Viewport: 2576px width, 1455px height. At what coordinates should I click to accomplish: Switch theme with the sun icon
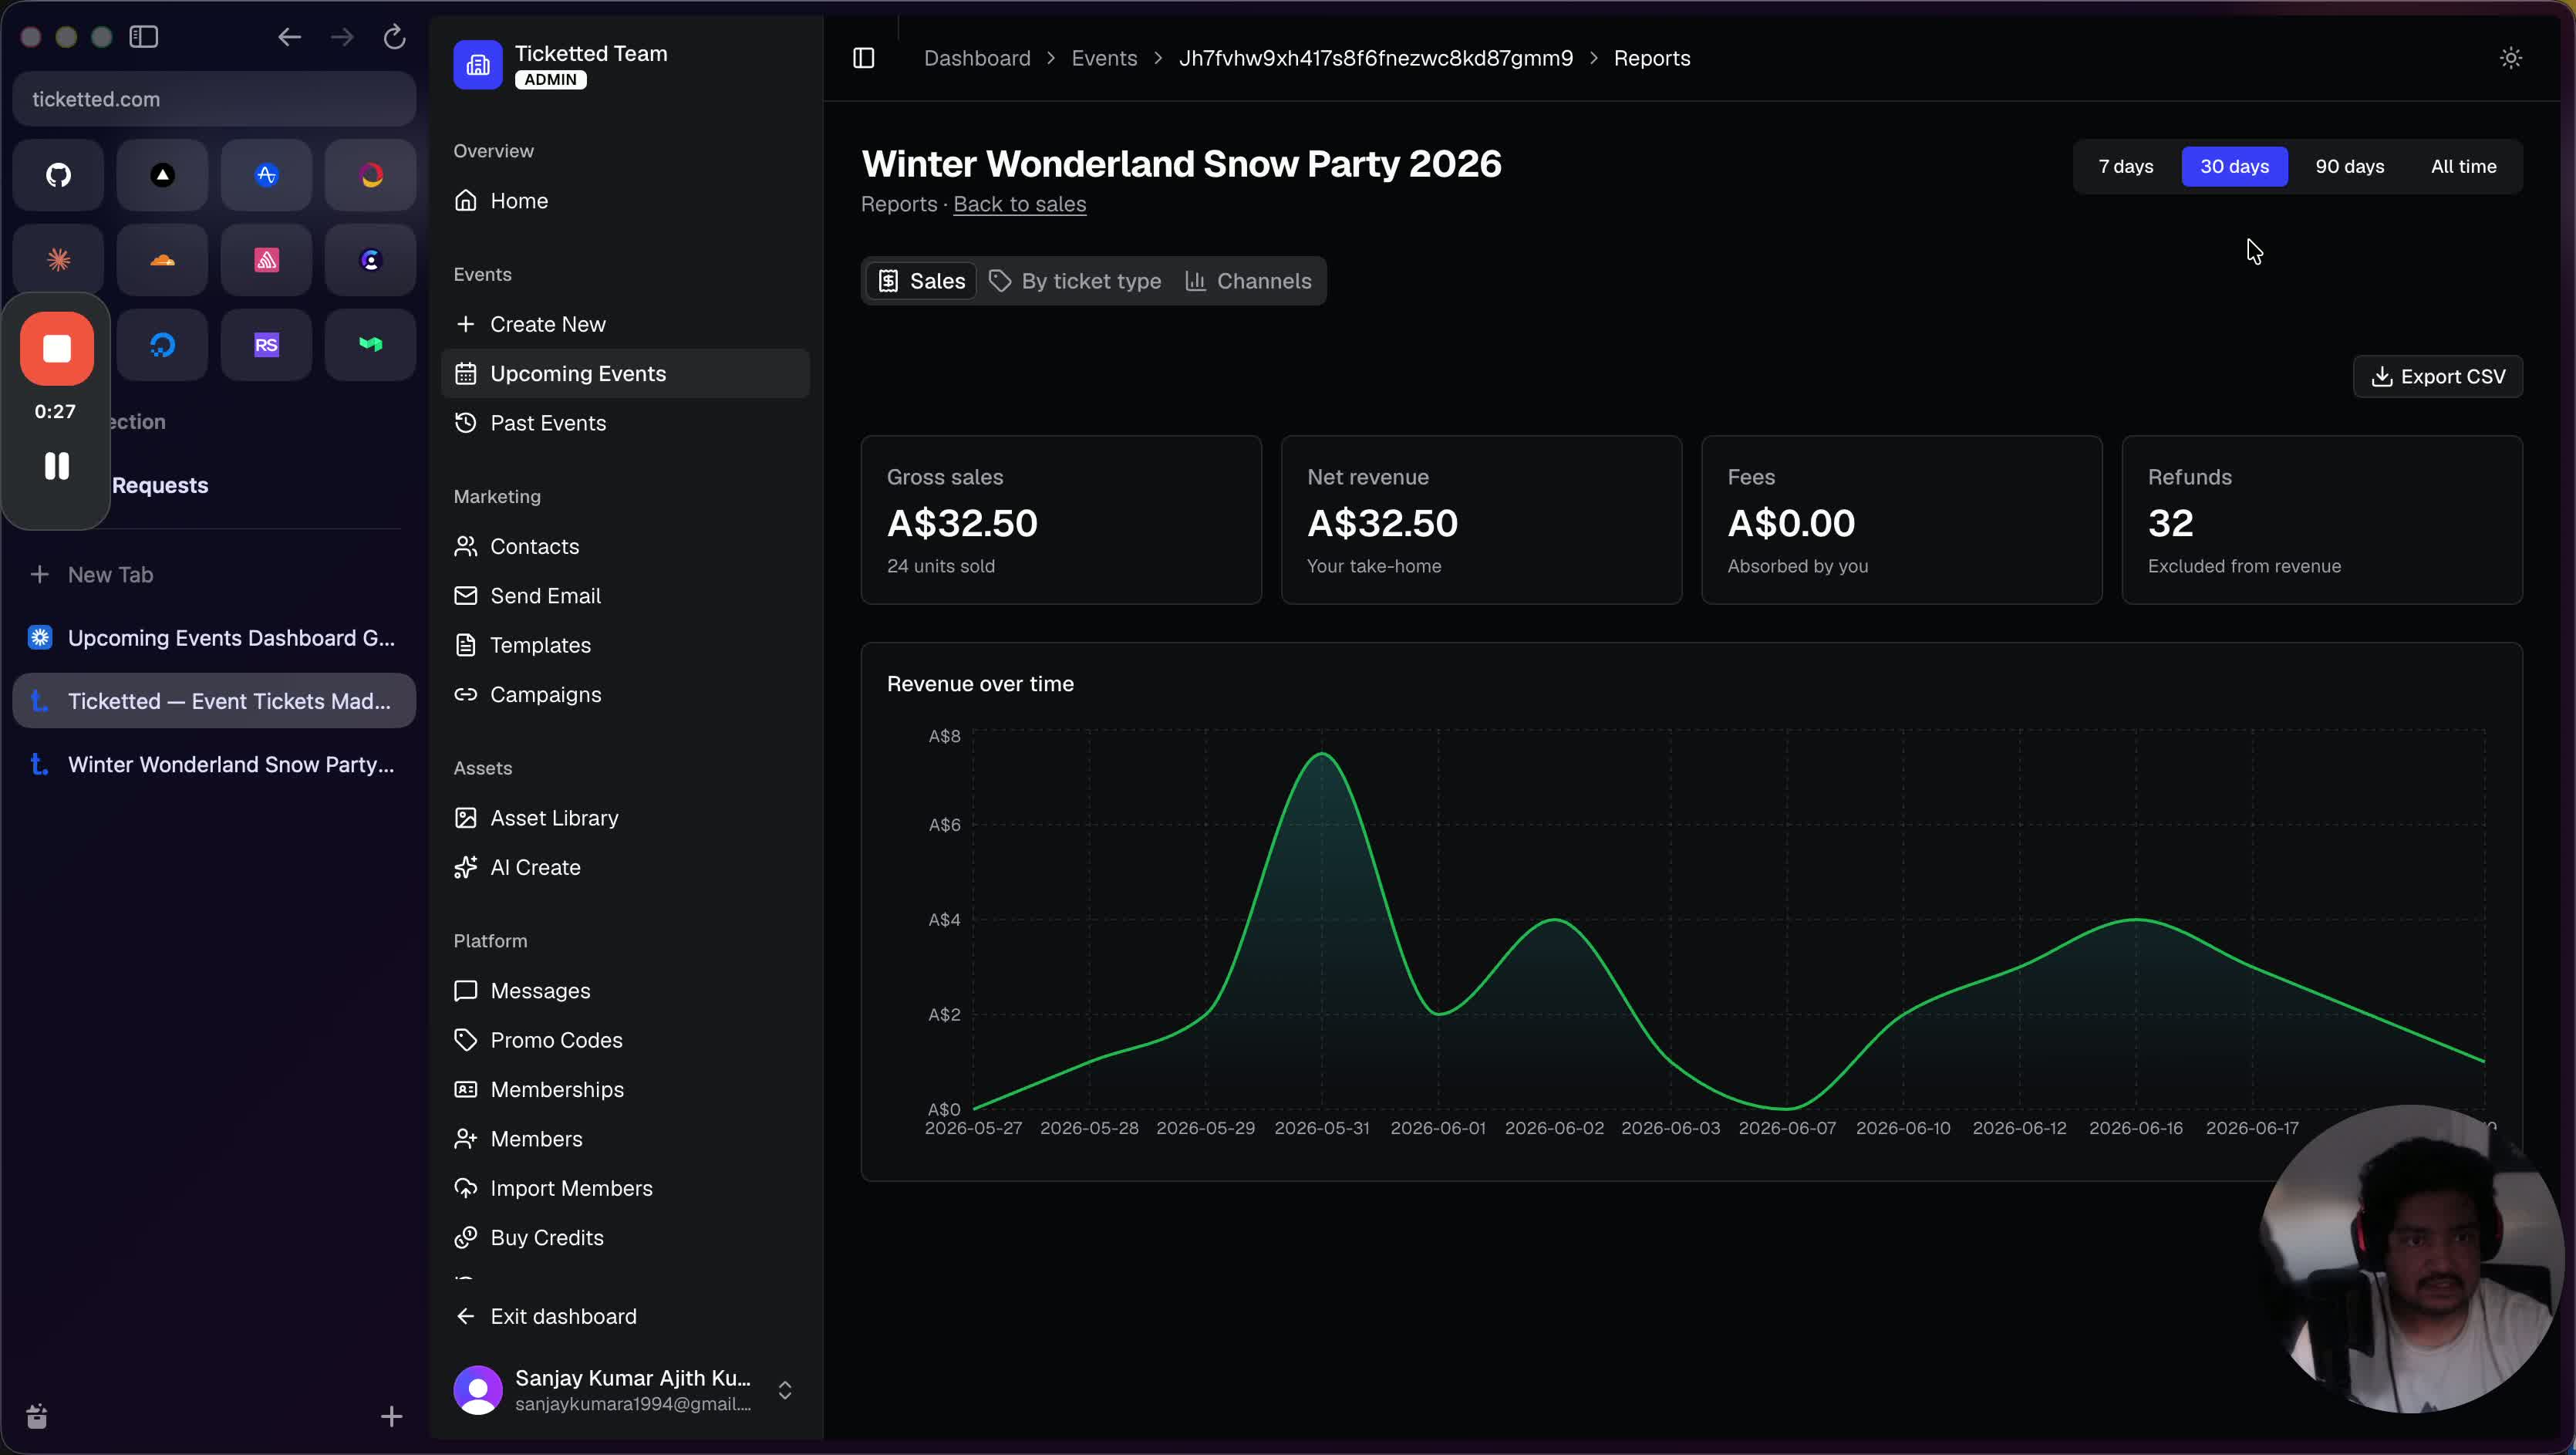pyautogui.click(x=2510, y=58)
